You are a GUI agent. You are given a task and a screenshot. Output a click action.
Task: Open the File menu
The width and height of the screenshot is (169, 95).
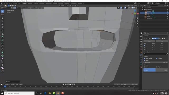point(4,3)
